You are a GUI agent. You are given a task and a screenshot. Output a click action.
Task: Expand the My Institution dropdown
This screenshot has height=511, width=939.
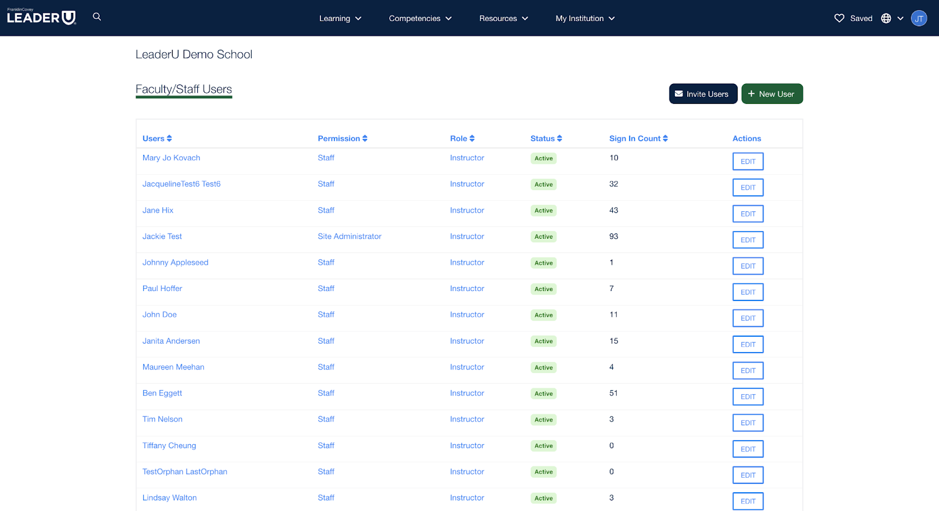click(585, 18)
